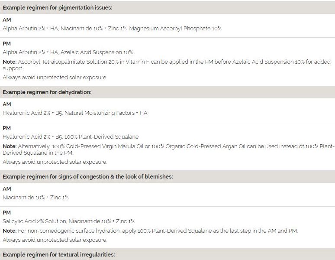This screenshot has height=260, width=335.
Task: Click the Hyaluronic Acid with Squalane PM line
Action: pyautogui.click(x=71, y=137)
